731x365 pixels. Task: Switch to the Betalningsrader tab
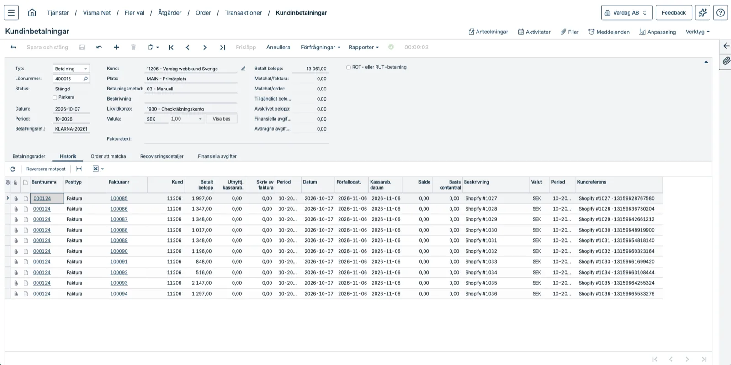(x=29, y=156)
